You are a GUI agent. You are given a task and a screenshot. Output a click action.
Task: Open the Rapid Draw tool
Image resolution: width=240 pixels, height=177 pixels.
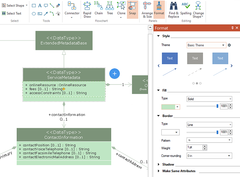pyautogui.click(x=87, y=10)
